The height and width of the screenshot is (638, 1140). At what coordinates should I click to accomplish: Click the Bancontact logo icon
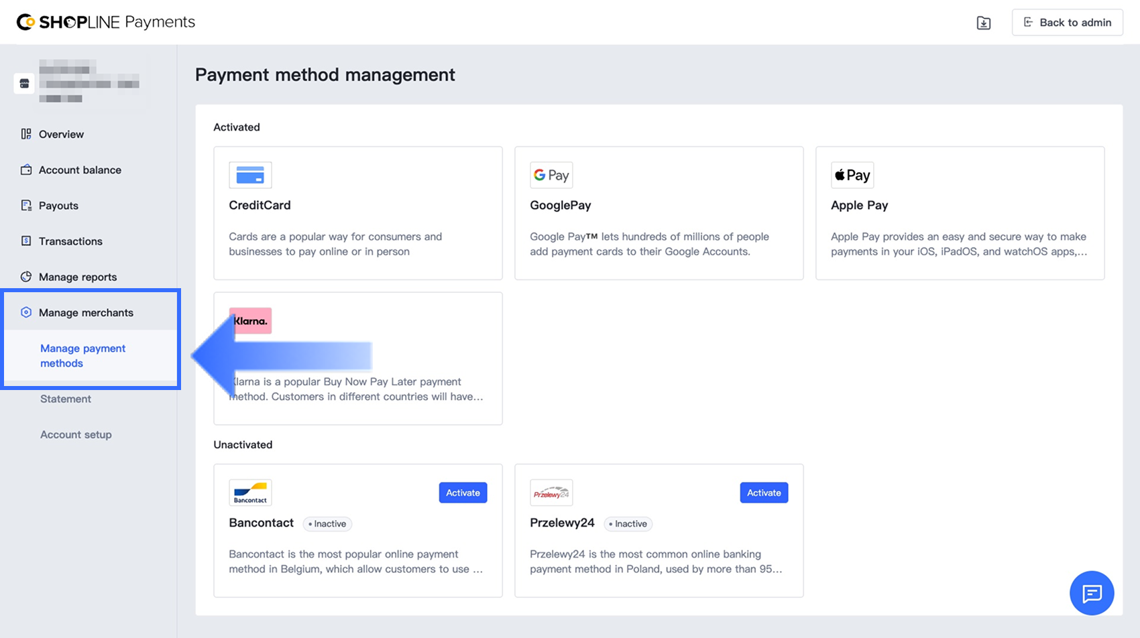[x=250, y=493]
